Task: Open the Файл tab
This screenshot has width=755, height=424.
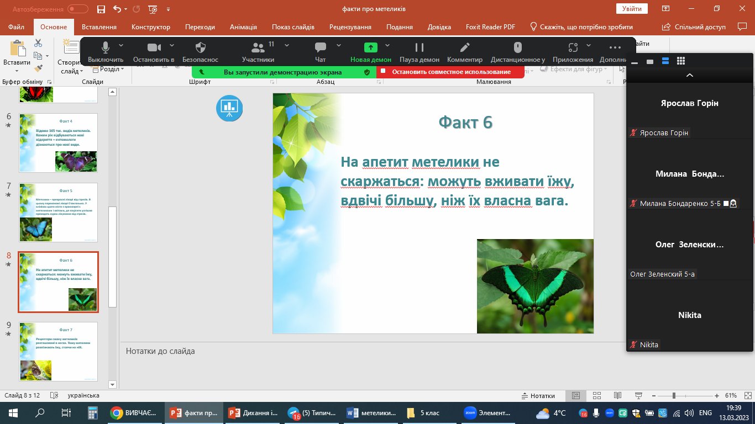Action: click(x=16, y=26)
